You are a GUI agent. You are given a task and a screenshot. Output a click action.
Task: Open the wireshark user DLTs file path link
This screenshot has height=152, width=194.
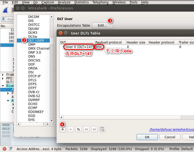coord(172,130)
